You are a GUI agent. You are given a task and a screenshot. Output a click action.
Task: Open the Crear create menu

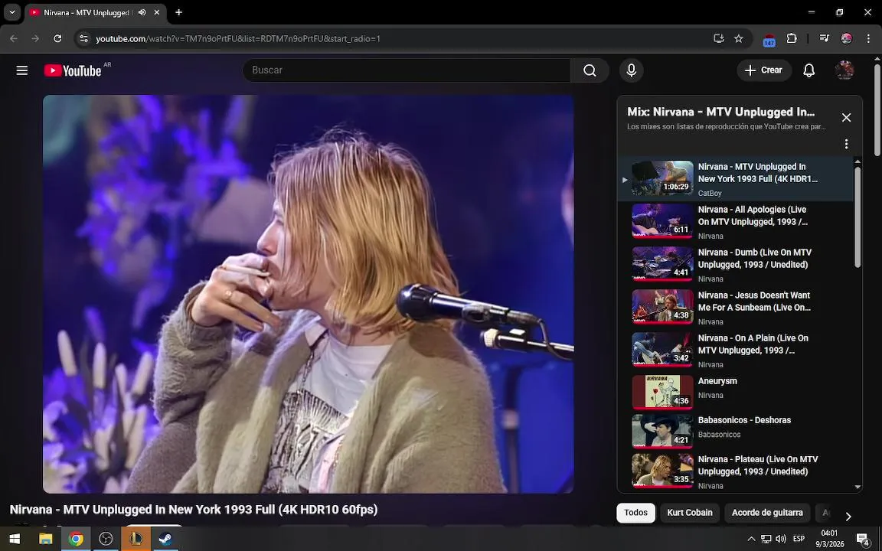[x=764, y=70]
